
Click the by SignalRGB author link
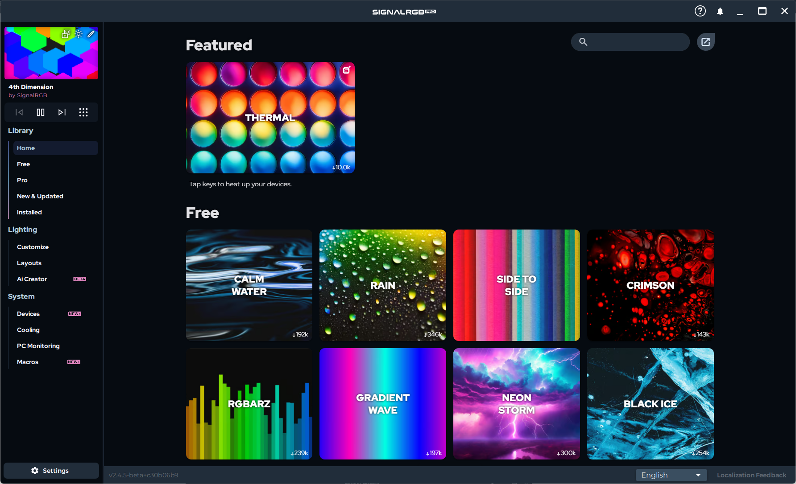28,95
